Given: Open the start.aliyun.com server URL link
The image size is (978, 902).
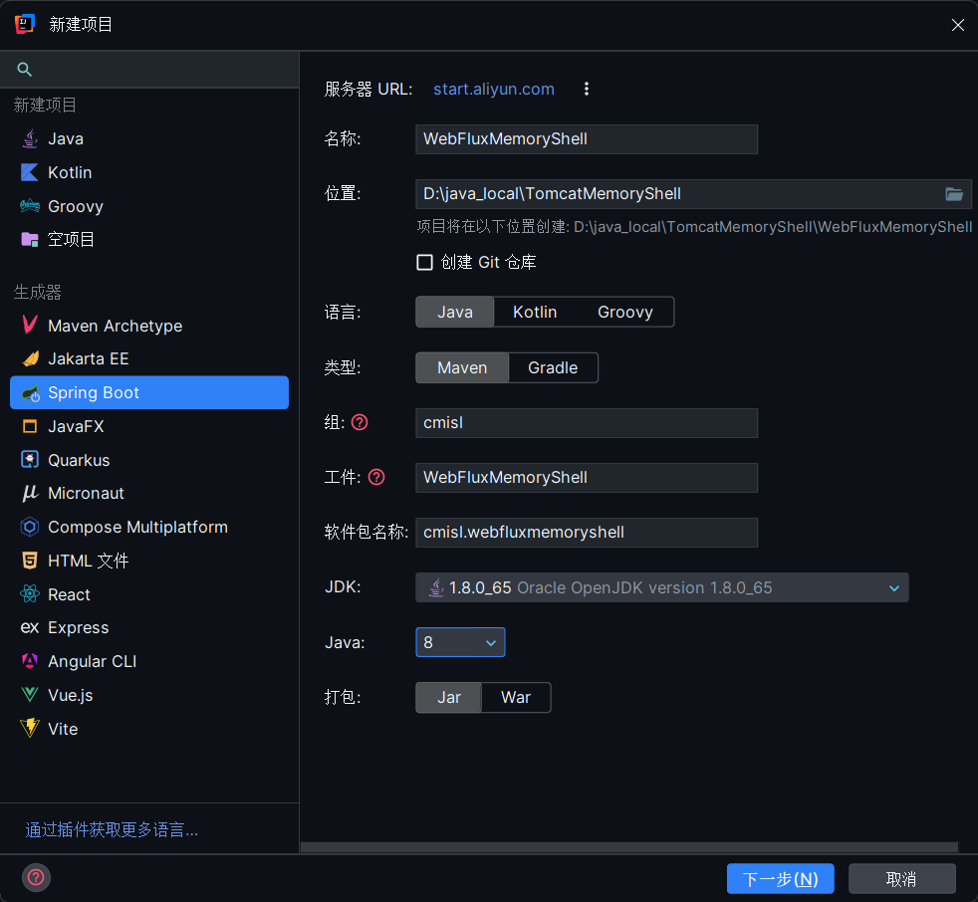Looking at the screenshot, I should click(x=493, y=90).
